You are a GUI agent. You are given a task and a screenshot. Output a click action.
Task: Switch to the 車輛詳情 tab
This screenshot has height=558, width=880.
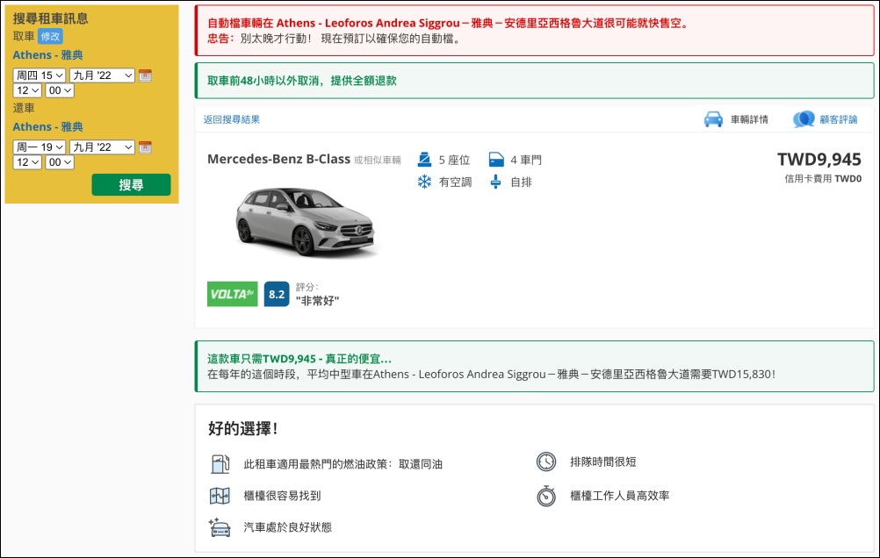[x=737, y=119]
